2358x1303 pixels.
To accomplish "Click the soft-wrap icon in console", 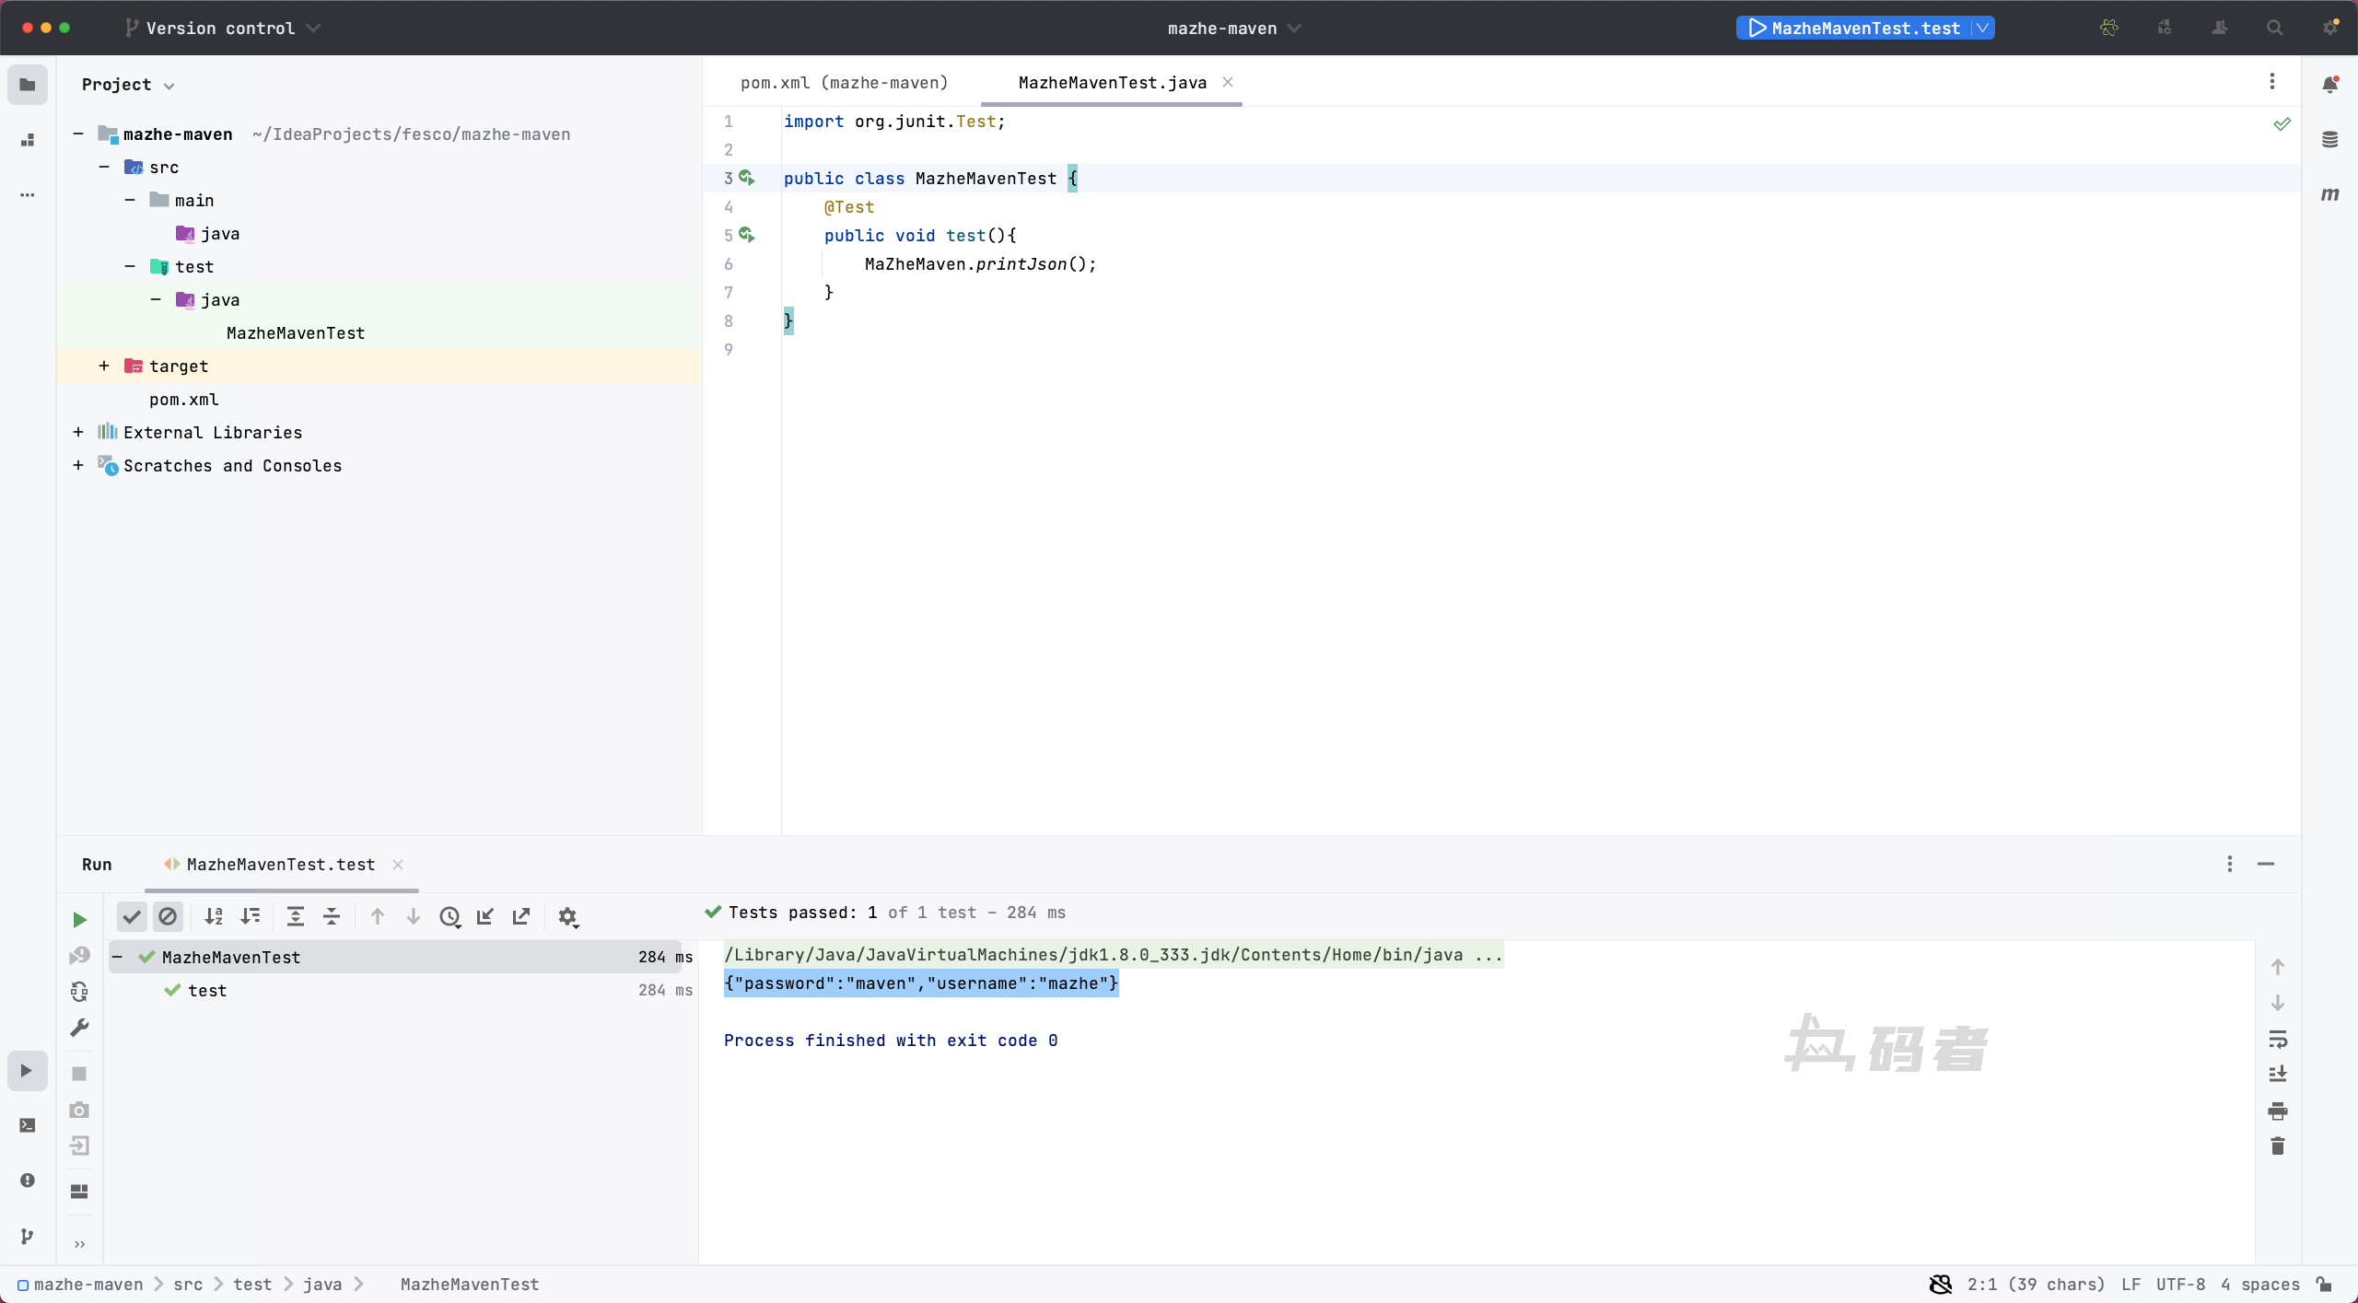I will (x=2278, y=1040).
